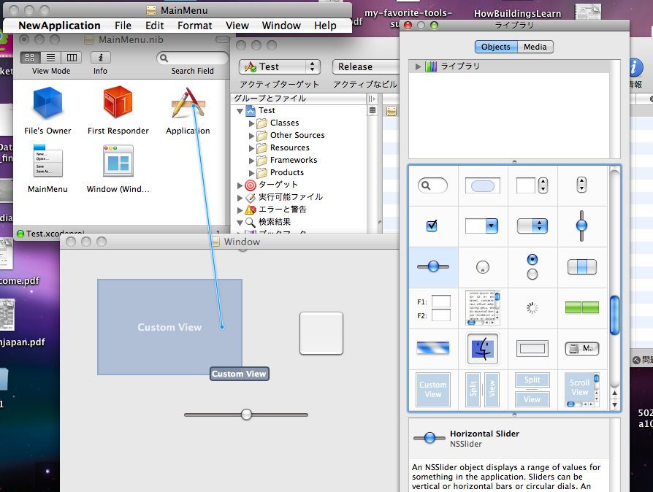Pick the search field object in library
Image resolution: width=653 pixels, height=492 pixels.
pos(432,185)
